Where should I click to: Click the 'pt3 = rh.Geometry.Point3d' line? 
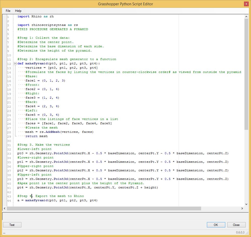pyautogui.click(x=123, y=179)
